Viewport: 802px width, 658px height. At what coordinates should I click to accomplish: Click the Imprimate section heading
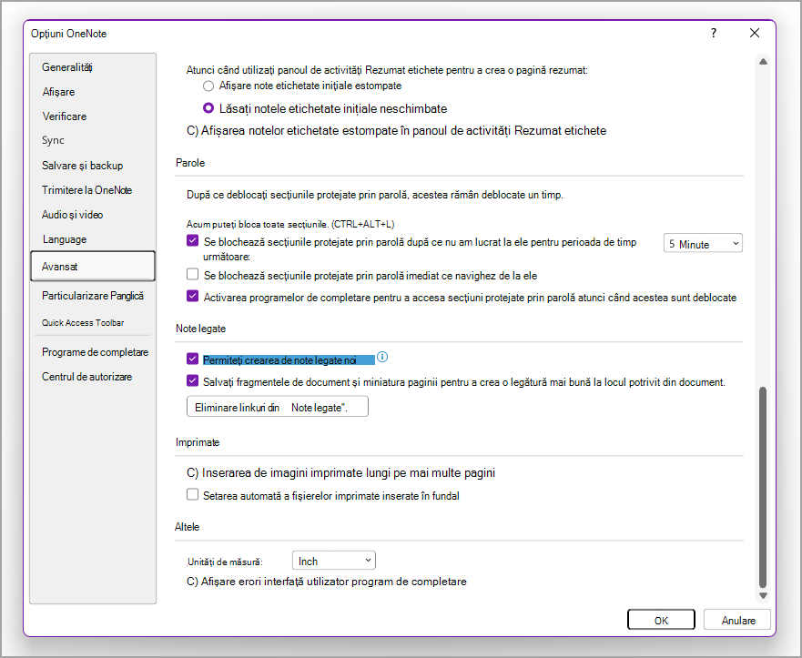198,442
